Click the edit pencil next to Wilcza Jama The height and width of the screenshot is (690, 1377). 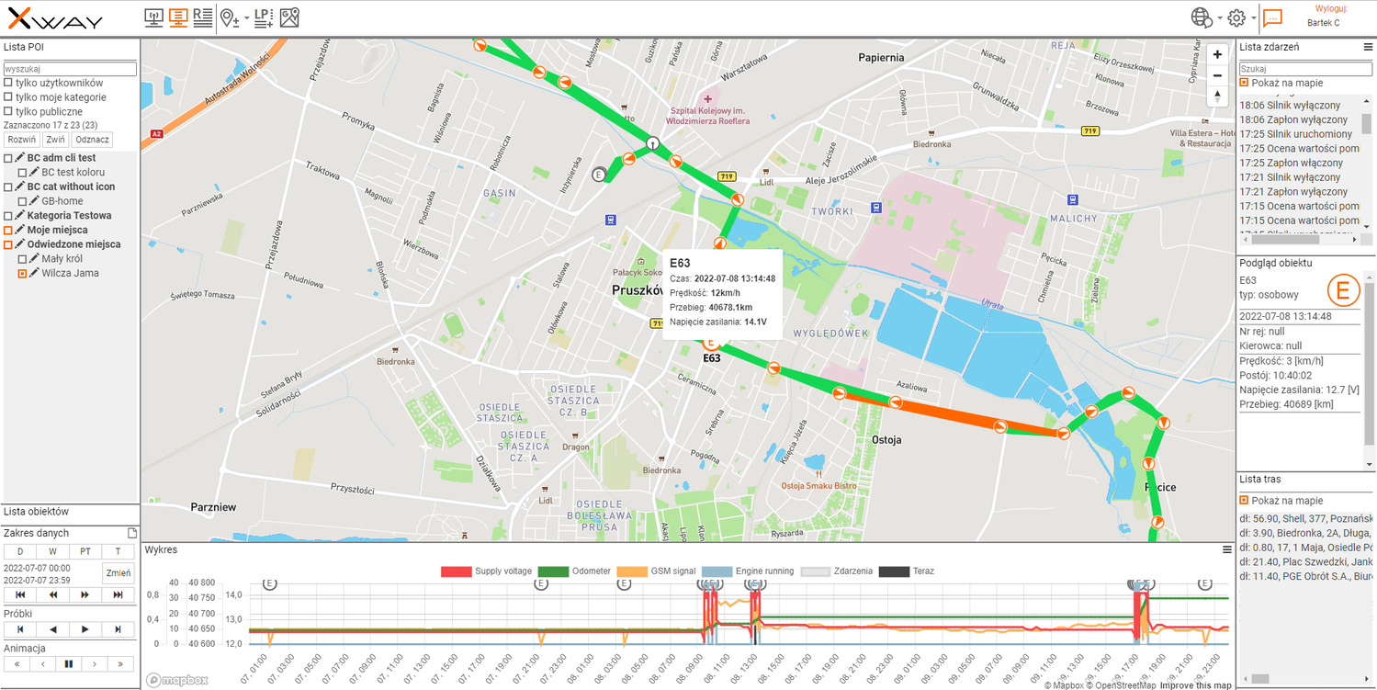(35, 274)
